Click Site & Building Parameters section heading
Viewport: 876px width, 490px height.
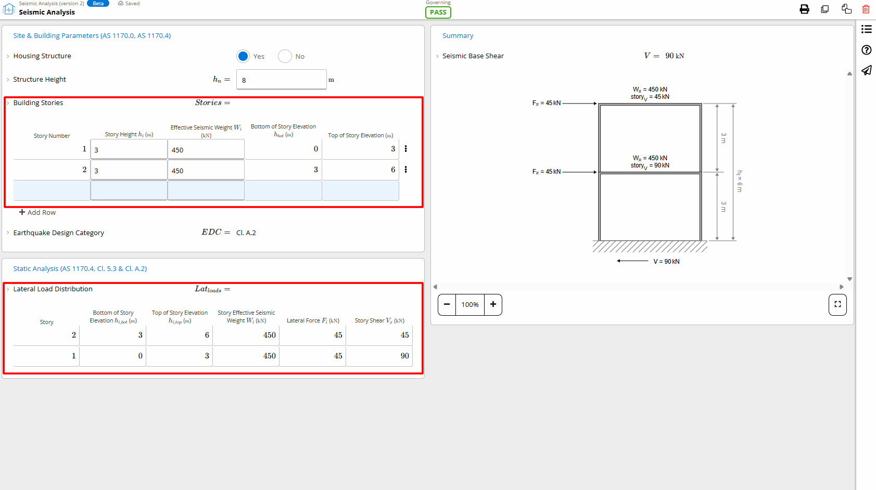(x=92, y=35)
